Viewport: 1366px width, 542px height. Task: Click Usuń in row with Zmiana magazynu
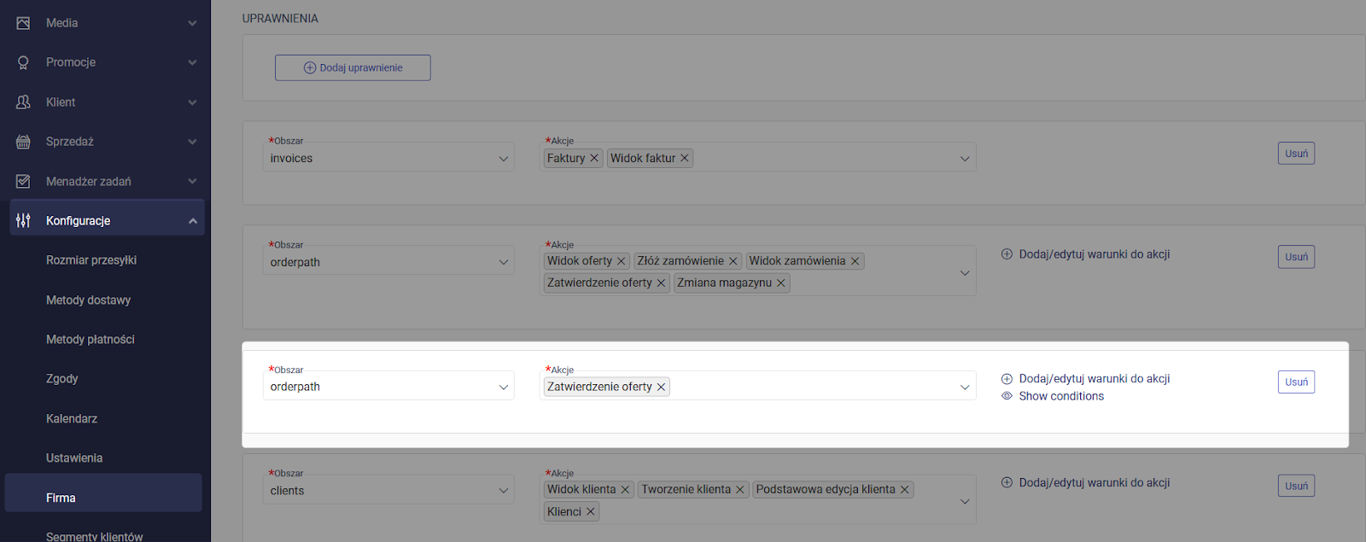pos(1296,257)
